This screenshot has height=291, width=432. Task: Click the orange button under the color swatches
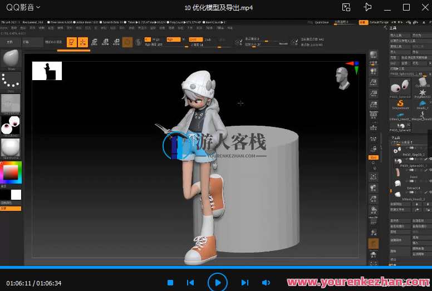click(x=11, y=209)
